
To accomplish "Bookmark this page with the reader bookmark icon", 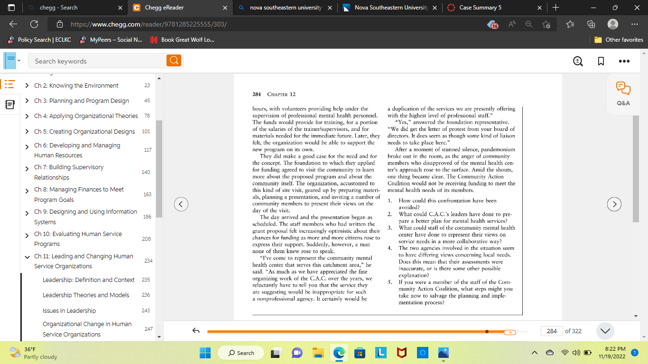I will click(601, 61).
